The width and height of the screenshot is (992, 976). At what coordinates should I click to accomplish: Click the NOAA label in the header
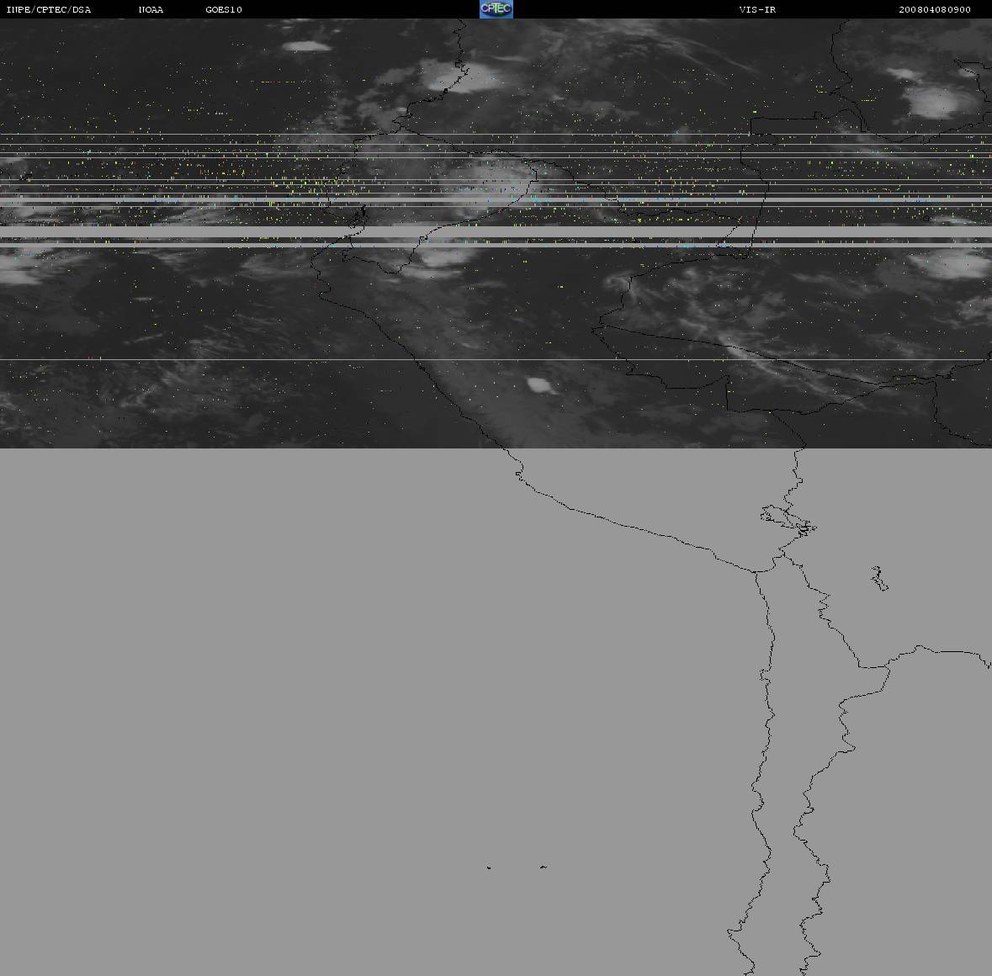[x=151, y=9]
